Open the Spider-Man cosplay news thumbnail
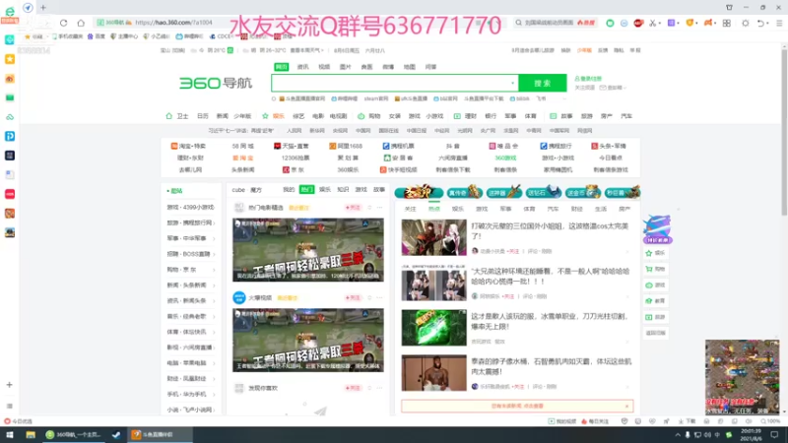 coord(433,237)
